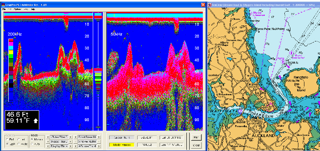Image resolution: width=320 pixels, height=151 pixels.
Task: Open the Edit menu in CruzPro Fishfinder
Action: pyautogui.click(x=9, y=9)
